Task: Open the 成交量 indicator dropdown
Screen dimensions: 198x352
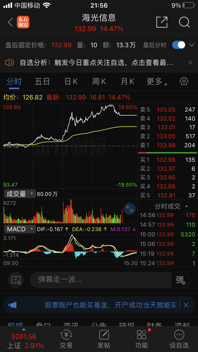Action: [20, 194]
